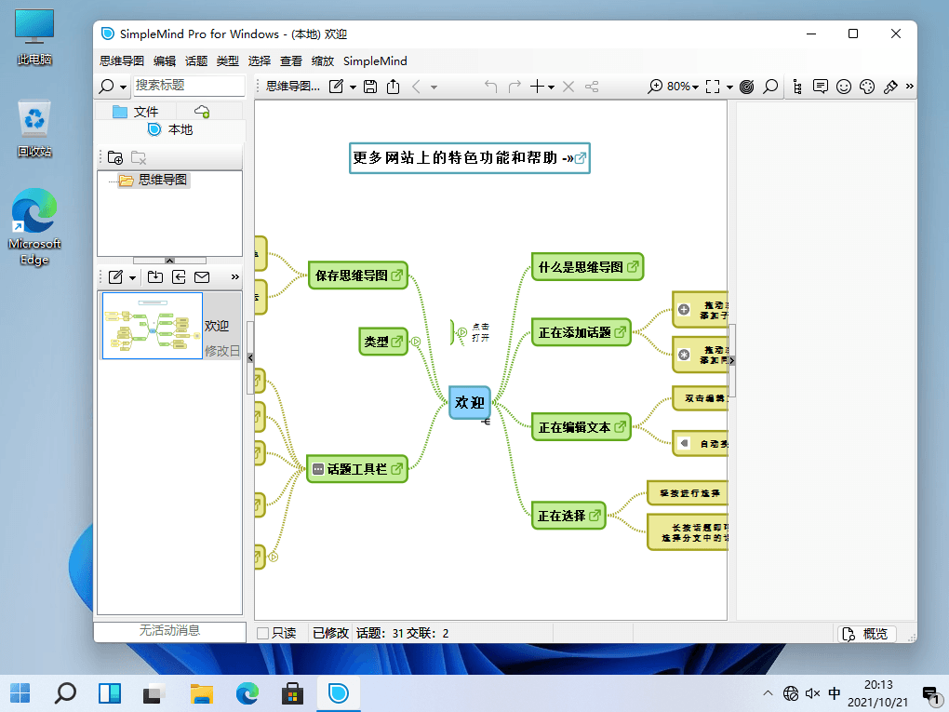Screen dimensions: 949x712
Task: Click the new mind map icon in left panel
Action: (115, 276)
